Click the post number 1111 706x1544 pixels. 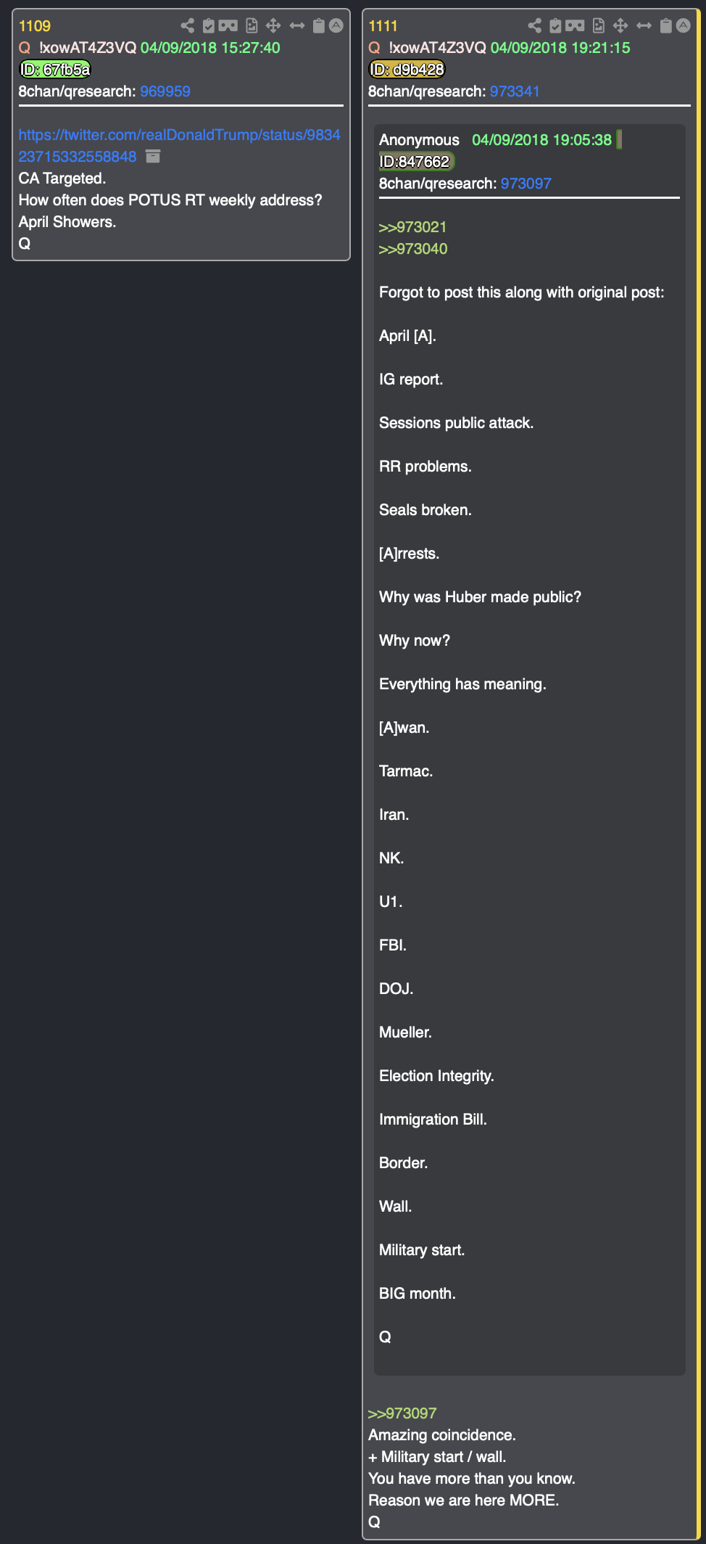[383, 26]
